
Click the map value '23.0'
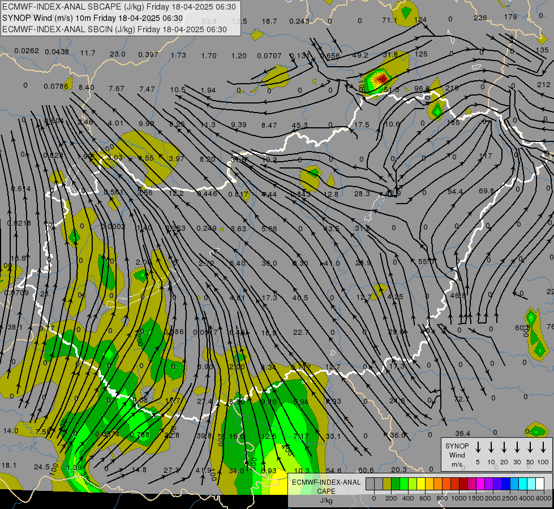point(117,54)
